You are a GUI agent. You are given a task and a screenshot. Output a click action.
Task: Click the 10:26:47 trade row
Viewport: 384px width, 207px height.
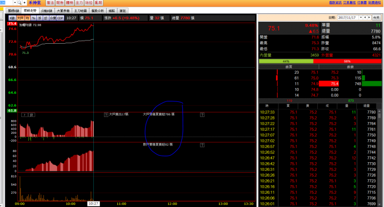coord(318,158)
